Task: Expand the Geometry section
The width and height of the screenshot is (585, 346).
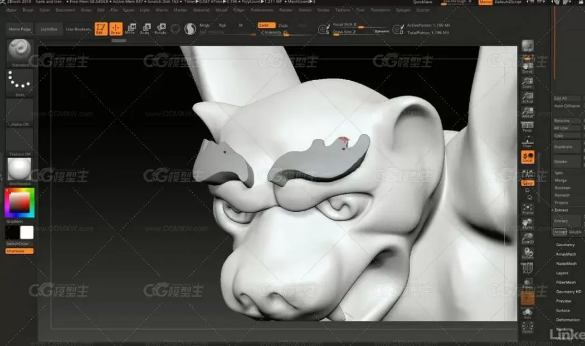Action: (565, 245)
